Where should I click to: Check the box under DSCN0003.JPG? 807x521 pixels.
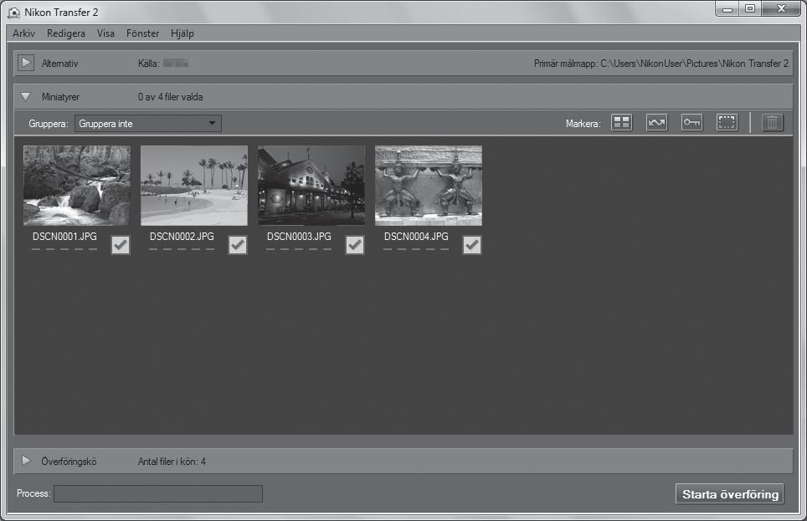point(355,245)
